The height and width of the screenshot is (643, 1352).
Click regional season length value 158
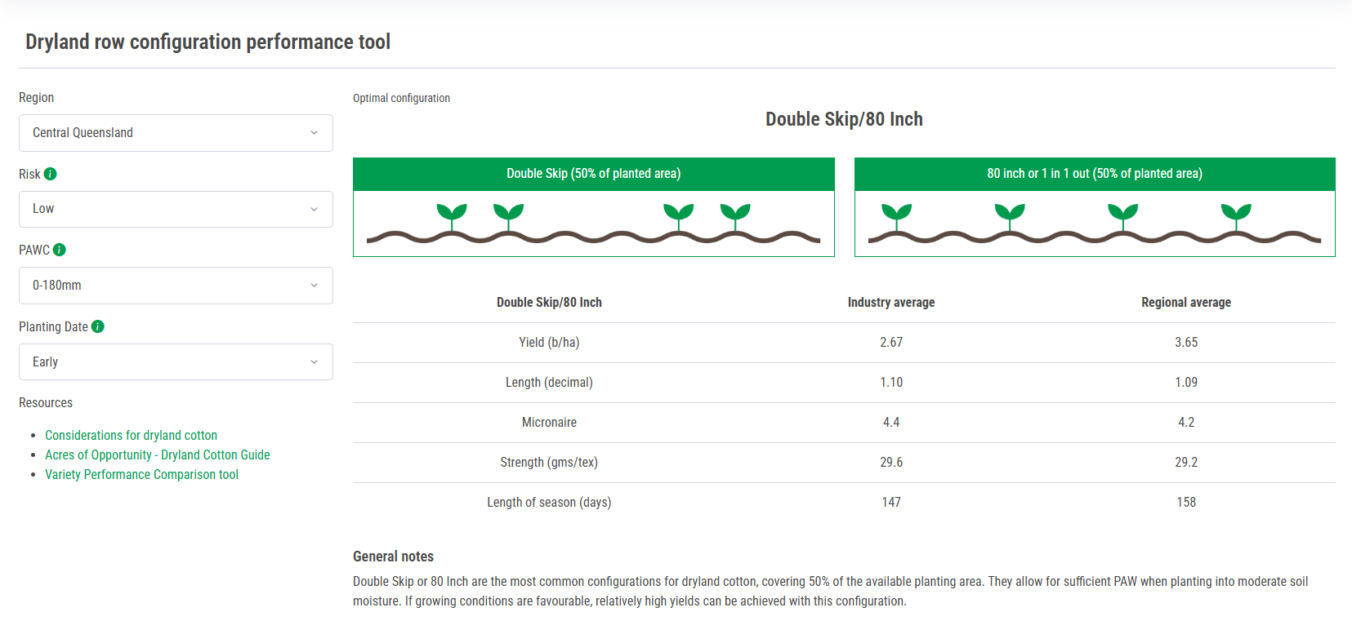click(1186, 502)
